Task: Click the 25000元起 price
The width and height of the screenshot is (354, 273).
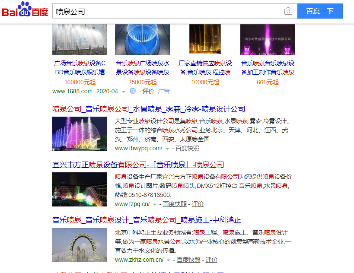Action: (142, 82)
